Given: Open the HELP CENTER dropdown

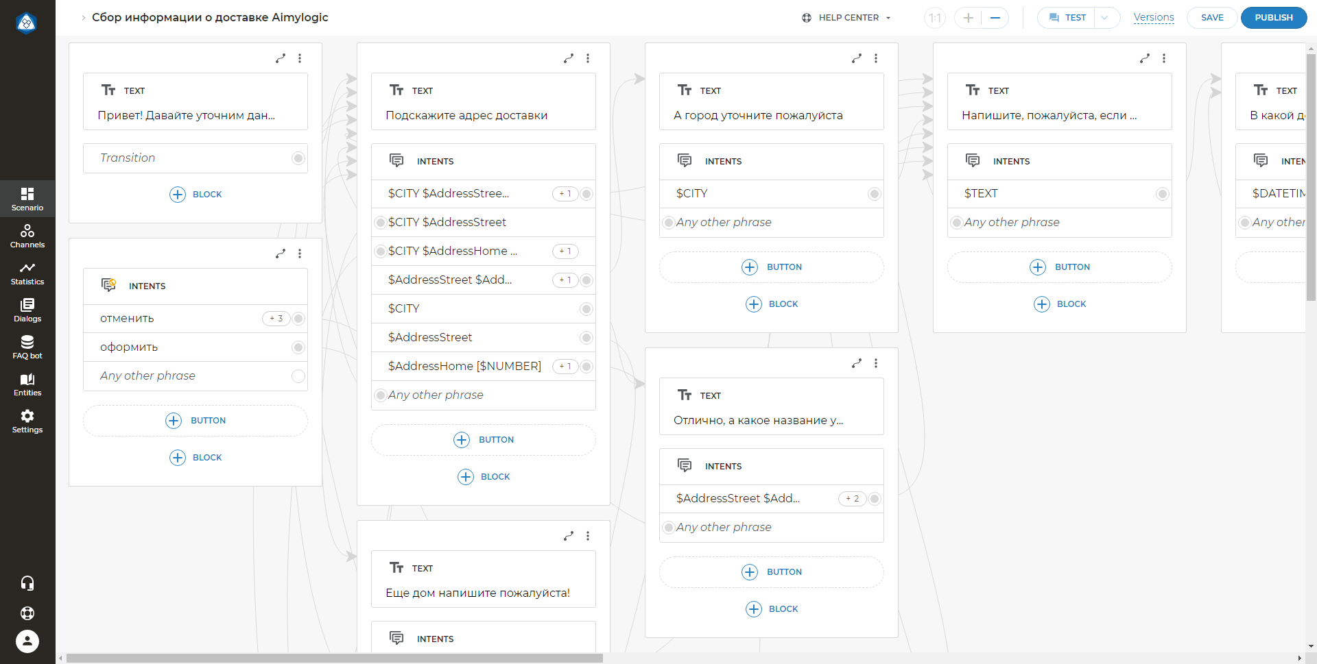Looking at the screenshot, I should click(x=846, y=18).
